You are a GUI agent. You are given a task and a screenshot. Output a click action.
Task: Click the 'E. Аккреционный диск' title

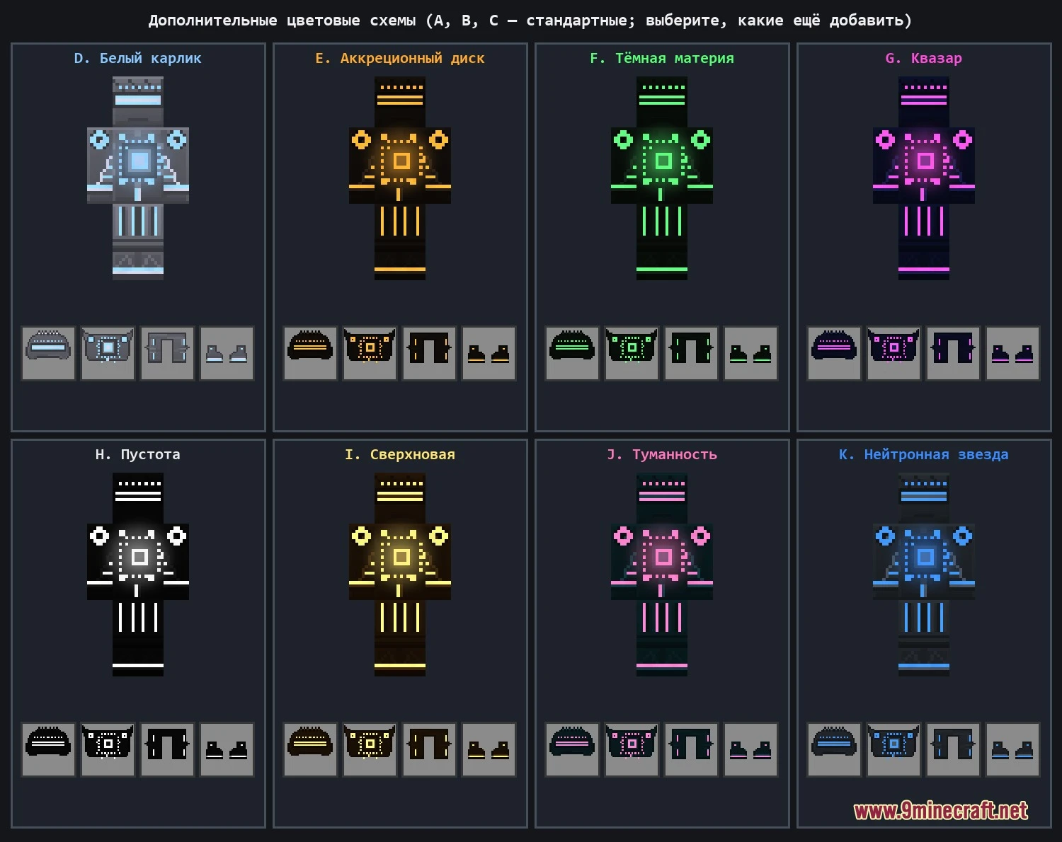[x=400, y=58]
